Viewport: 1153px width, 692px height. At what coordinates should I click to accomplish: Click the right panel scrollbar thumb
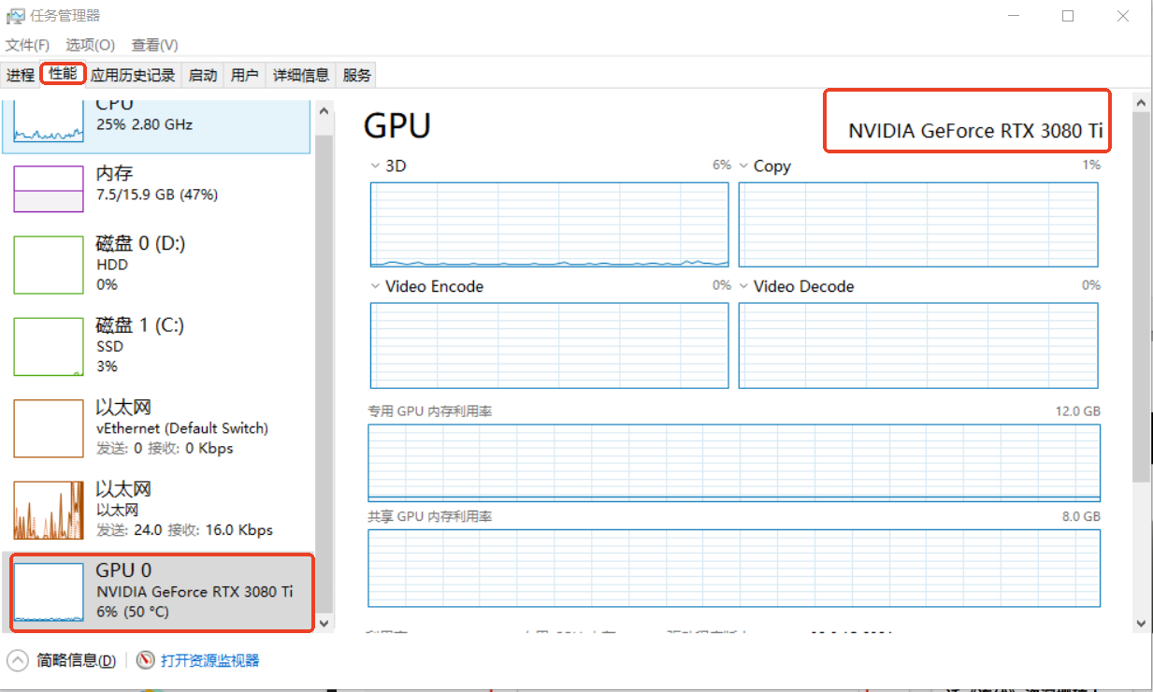[x=1141, y=297]
